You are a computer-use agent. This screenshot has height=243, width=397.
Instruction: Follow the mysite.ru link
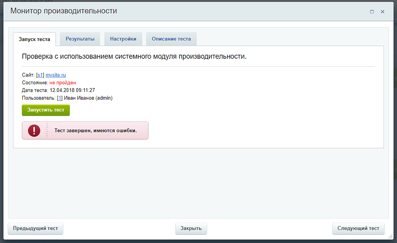[56, 75]
